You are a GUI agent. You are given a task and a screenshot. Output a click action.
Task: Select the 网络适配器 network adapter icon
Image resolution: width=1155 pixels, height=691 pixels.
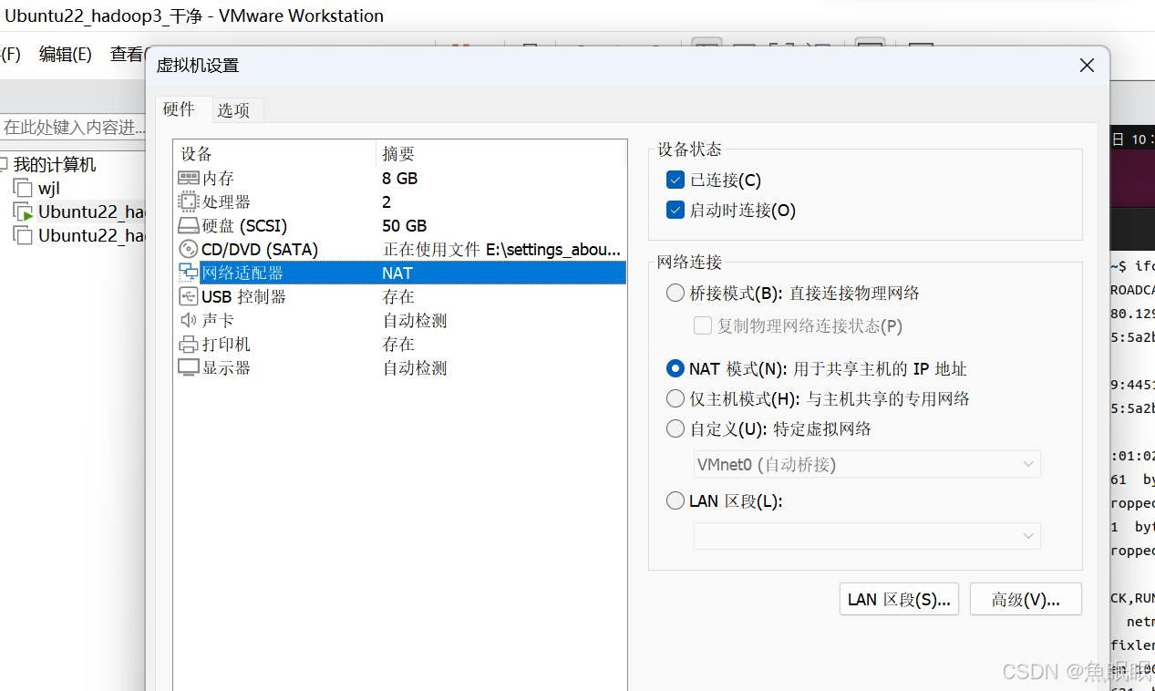pyautogui.click(x=188, y=273)
